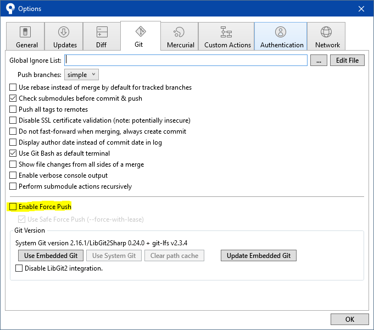
Task: Enable rebase instead of merge checkbox
Action: click(x=13, y=87)
